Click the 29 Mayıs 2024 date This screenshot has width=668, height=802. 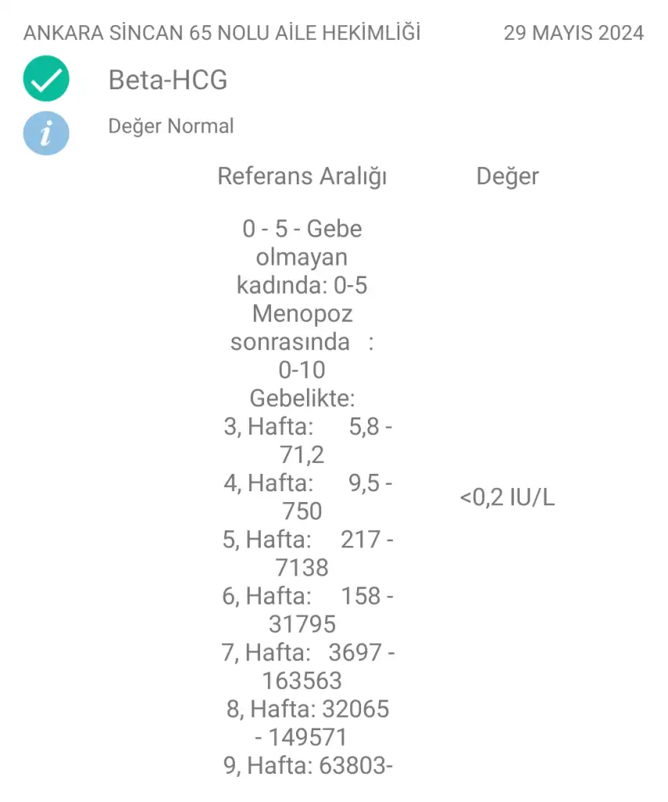573,33
